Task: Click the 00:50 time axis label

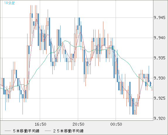Action: coord(116,124)
